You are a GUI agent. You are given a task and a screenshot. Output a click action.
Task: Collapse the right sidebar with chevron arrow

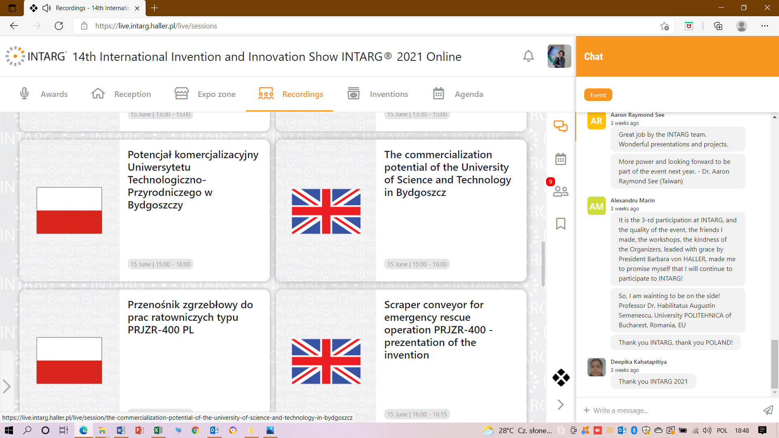click(561, 404)
